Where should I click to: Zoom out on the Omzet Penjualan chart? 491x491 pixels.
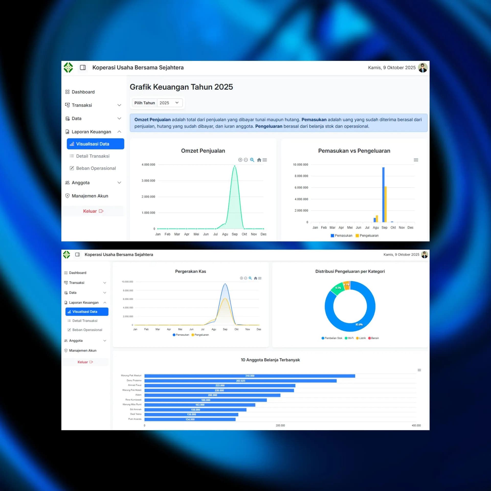(246, 160)
